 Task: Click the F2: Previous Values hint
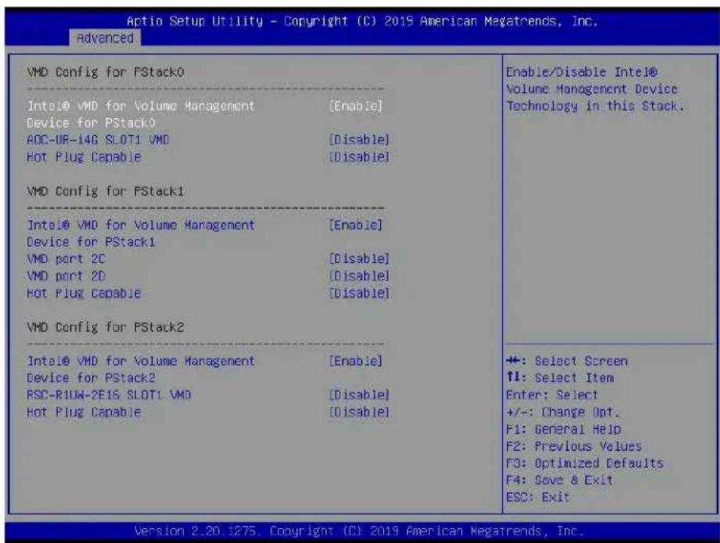[x=574, y=445]
